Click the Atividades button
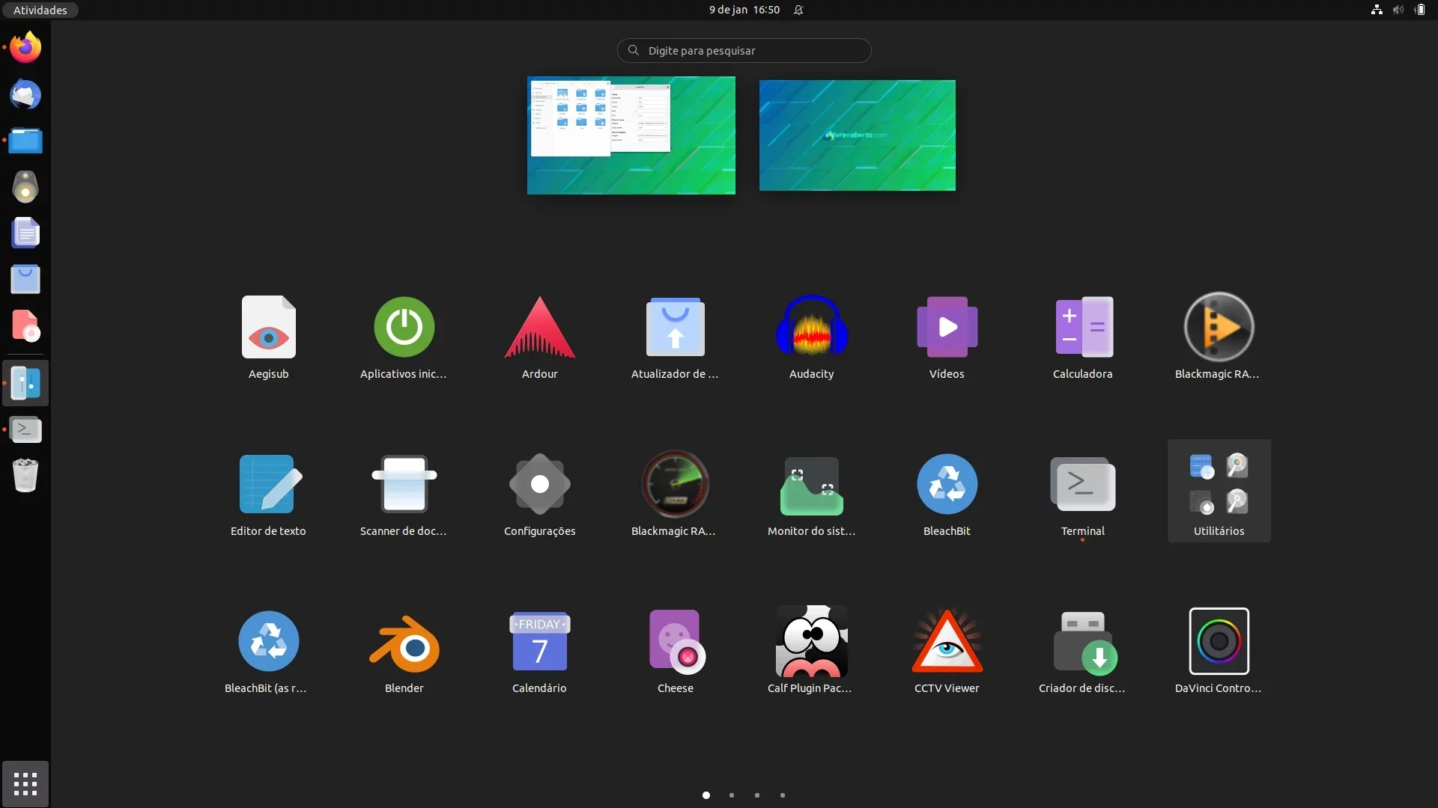 40,10
